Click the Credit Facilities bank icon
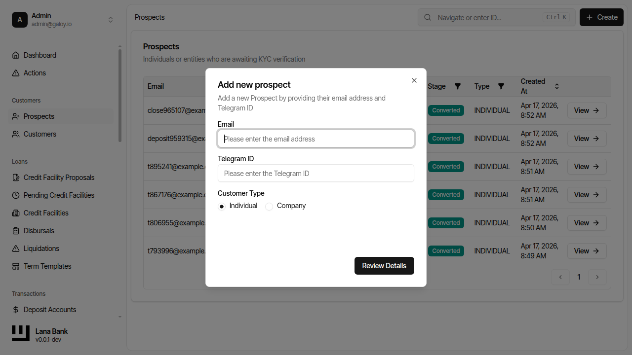Screen dimensions: 632x355 click(16, 213)
